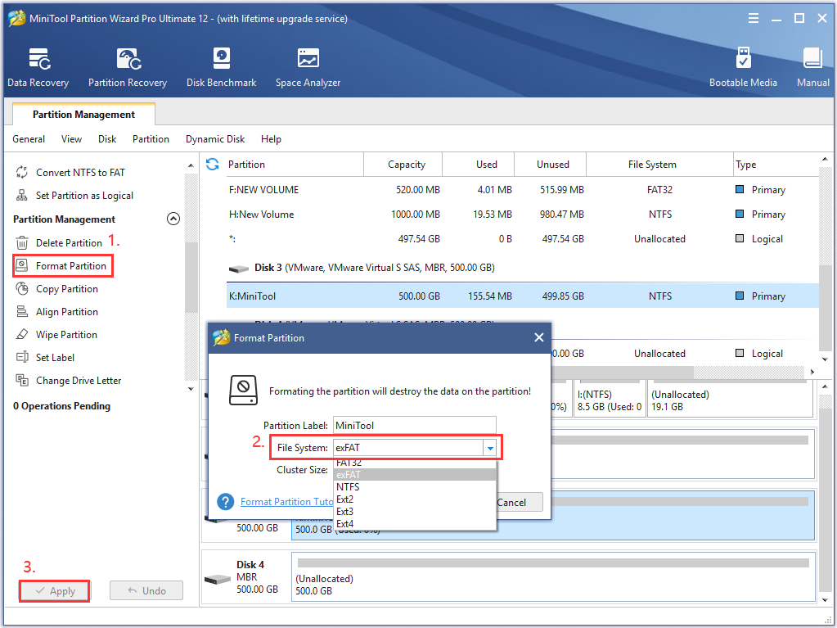Choose exFAT in the dropdown list
The width and height of the screenshot is (837, 628).
pos(415,475)
